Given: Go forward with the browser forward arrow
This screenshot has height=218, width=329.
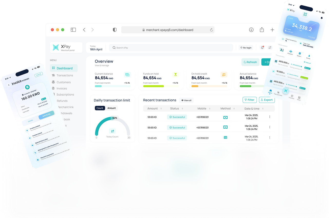Looking at the screenshot, I should (92, 30).
